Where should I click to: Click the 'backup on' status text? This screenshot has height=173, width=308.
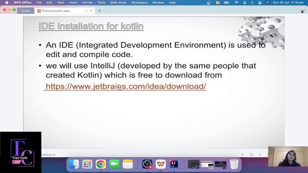[x=48, y=155]
